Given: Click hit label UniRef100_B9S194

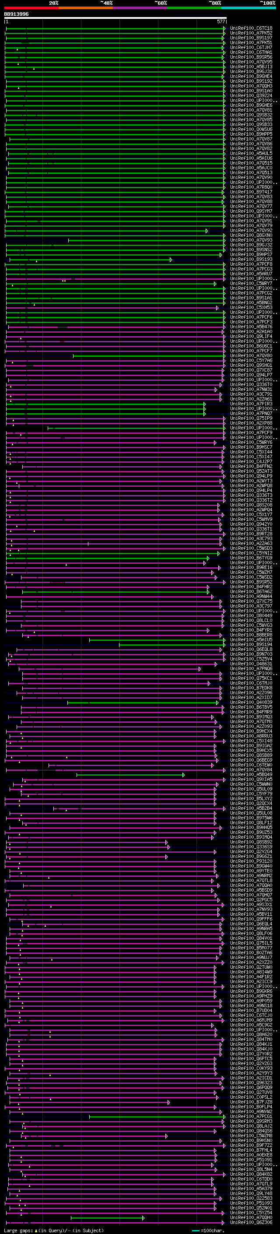Looking at the screenshot, I should (x=251, y=644).
